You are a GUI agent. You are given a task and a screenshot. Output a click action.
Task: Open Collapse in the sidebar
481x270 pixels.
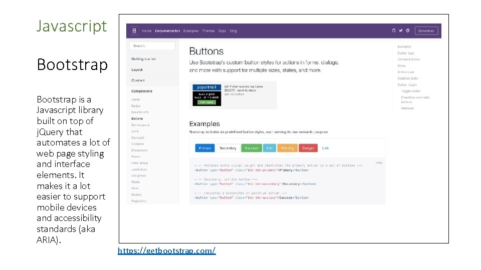pos(137,144)
